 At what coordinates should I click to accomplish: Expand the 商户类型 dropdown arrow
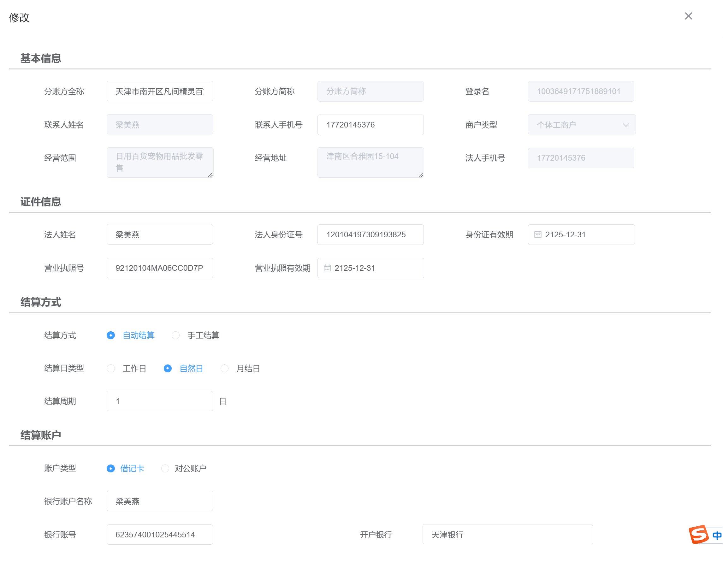(x=625, y=125)
